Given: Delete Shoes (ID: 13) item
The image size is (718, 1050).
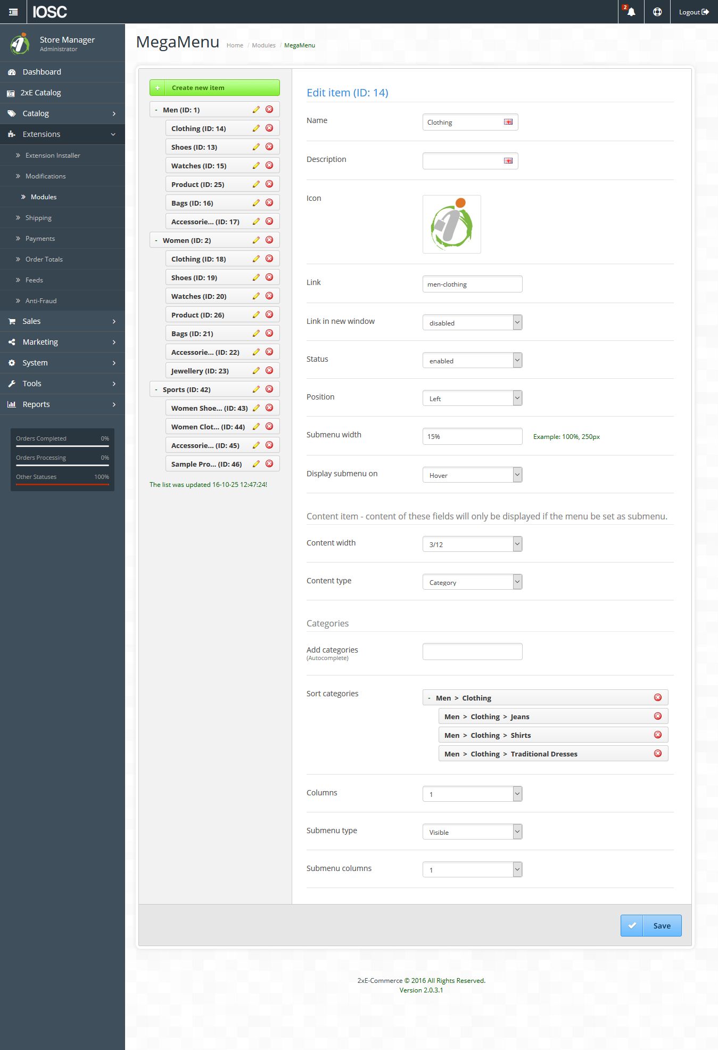Looking at the screenshot, I should pos(269,146).
